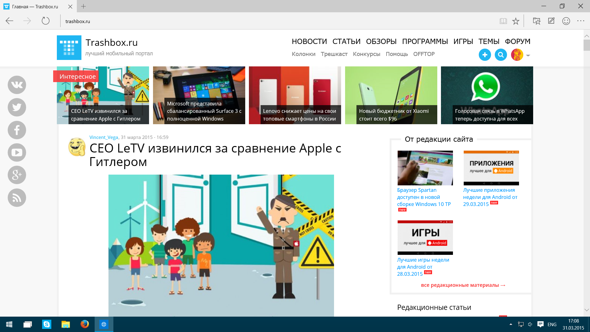Open author Vincent_Vega profile link
The width and height of the screenshot is (590, 332).
click(x=104, y=137)
